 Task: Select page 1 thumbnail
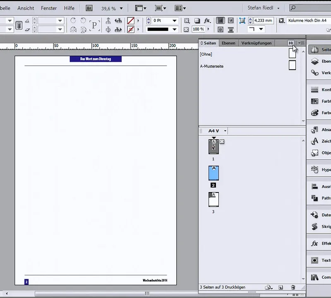pyautogui.click(x=213, y=147)
